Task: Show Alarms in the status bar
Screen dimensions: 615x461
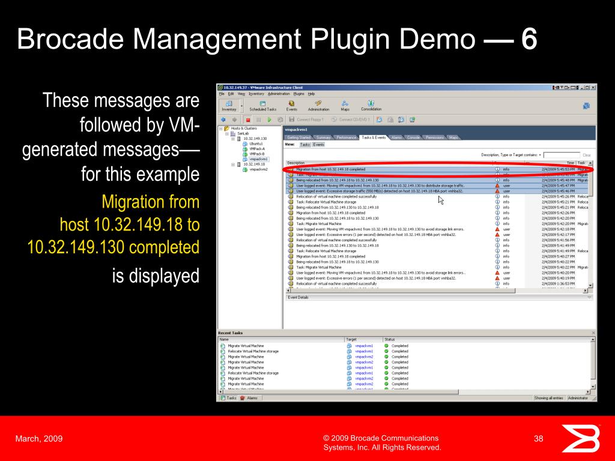Action: click(x=249, y=398)
